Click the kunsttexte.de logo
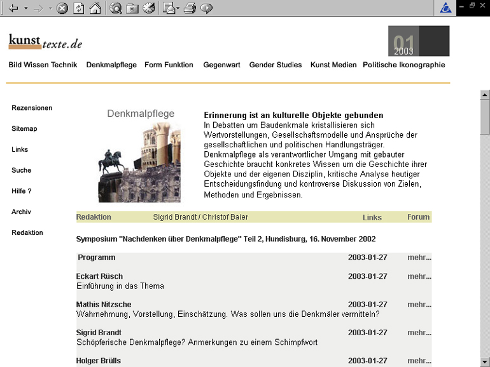This screenshot has width=490, height=367. click(45, 42)
